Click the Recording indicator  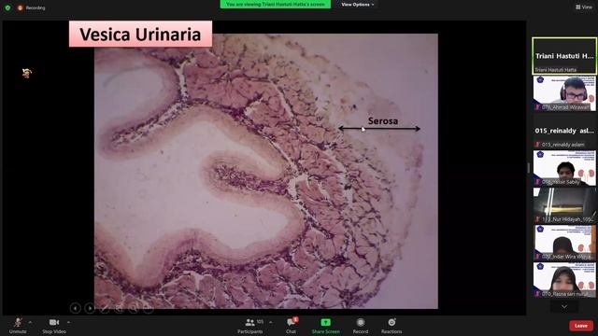[x=31, y=7]
